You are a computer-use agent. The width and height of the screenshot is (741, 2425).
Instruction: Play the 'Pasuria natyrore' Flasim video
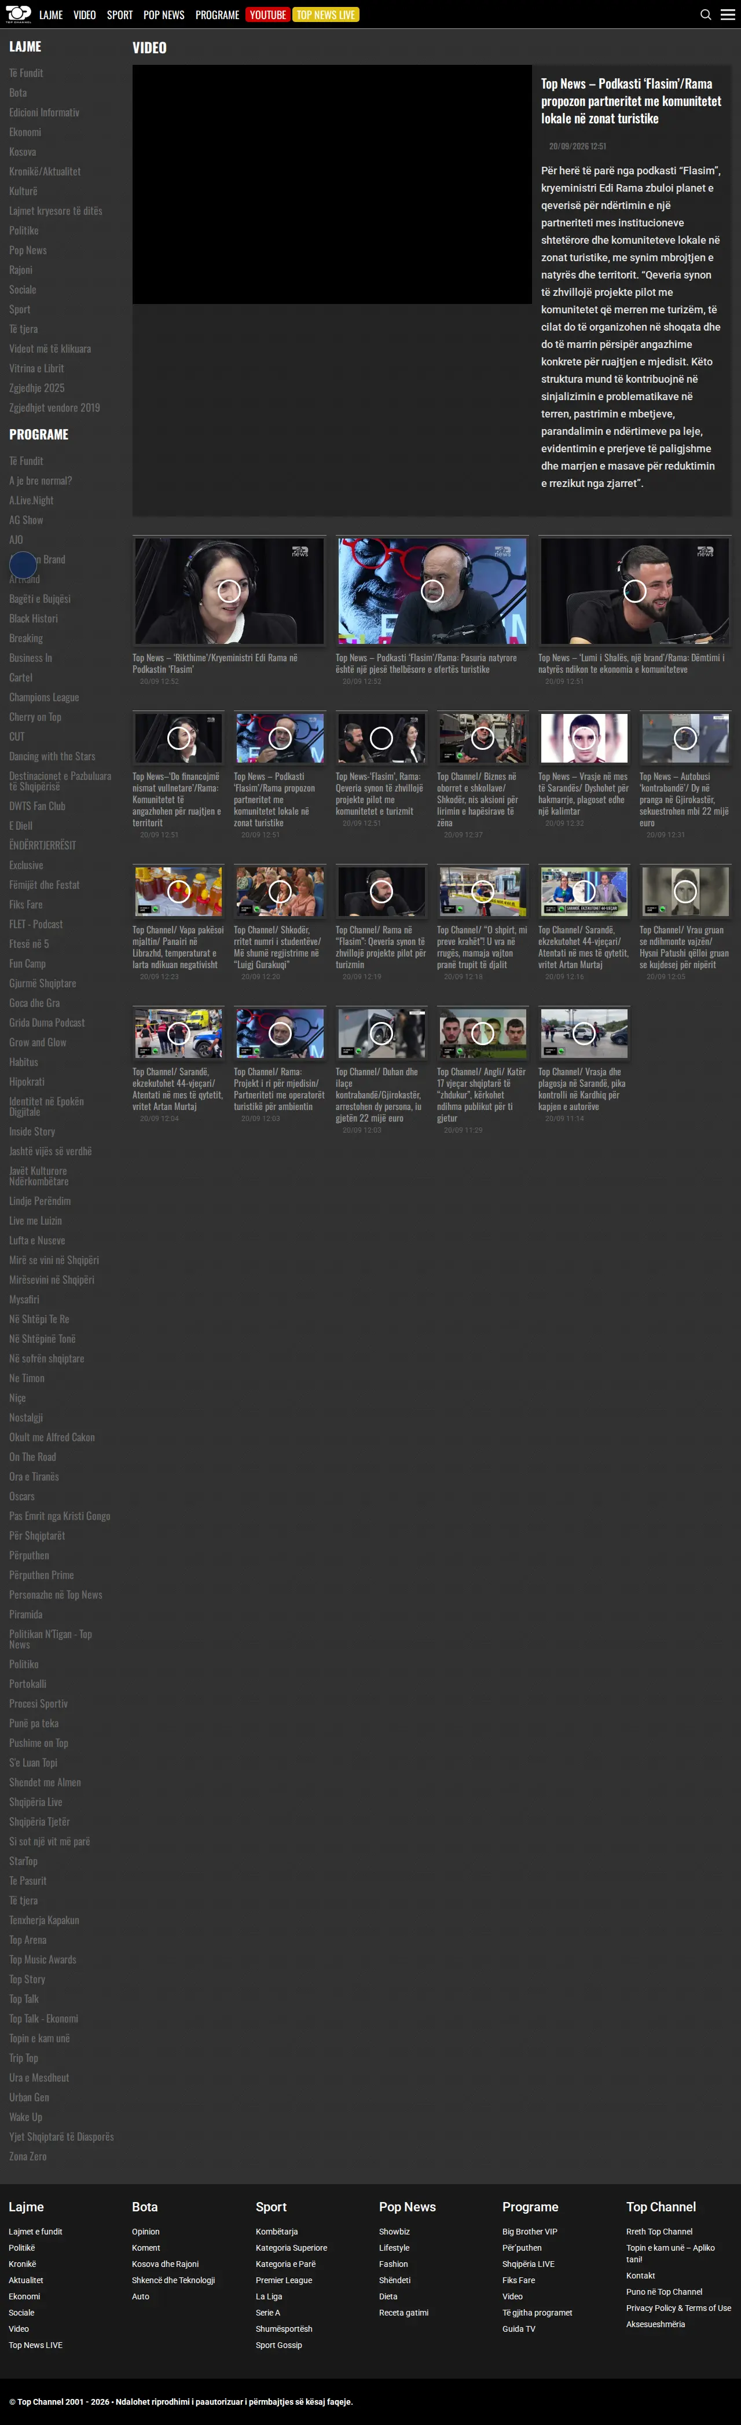point(432,591)
